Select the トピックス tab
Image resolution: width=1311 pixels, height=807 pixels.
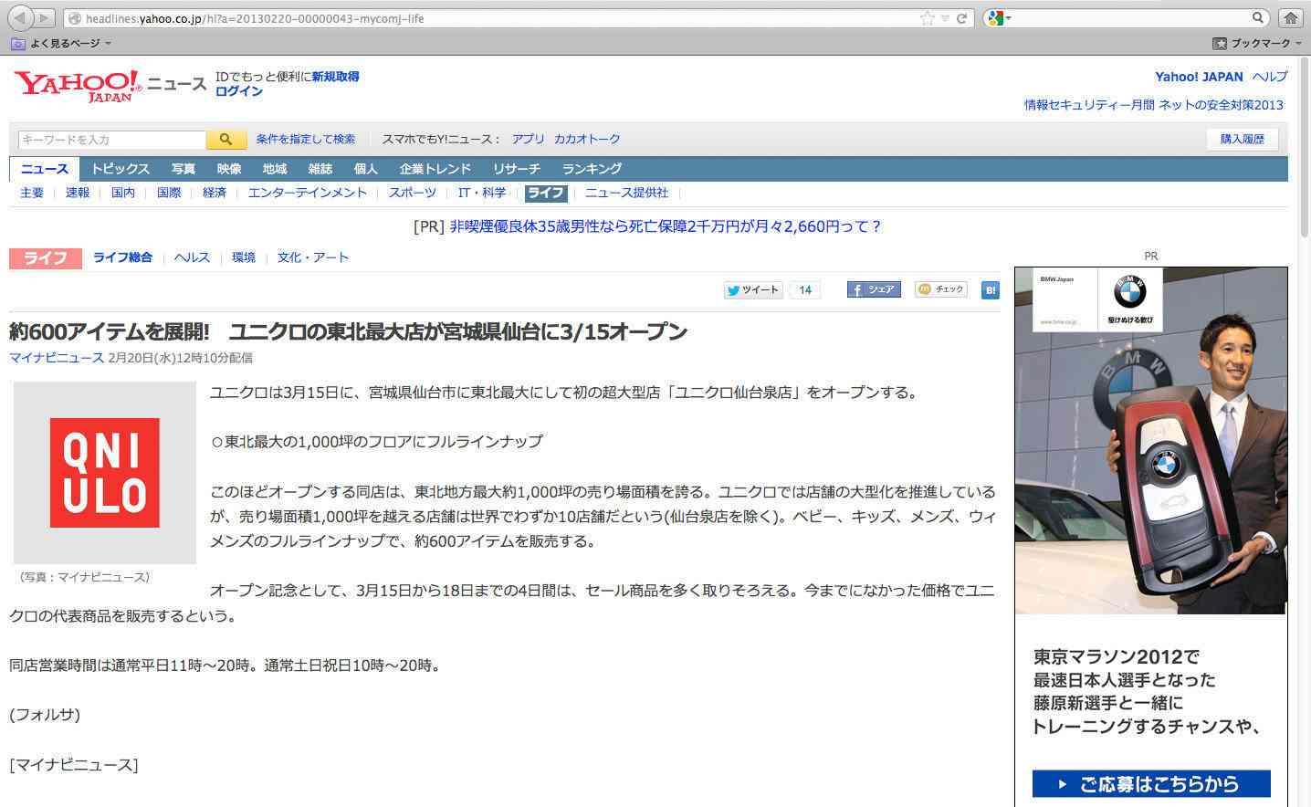pyautogui.click(x=121, y=169)
